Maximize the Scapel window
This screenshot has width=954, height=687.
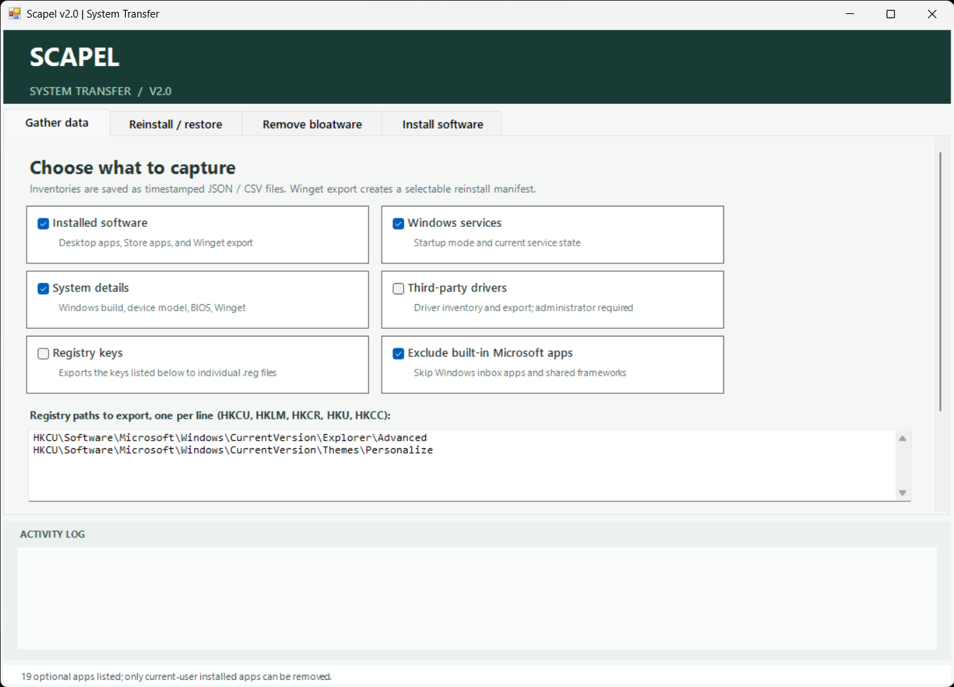[x=891, y=14]
